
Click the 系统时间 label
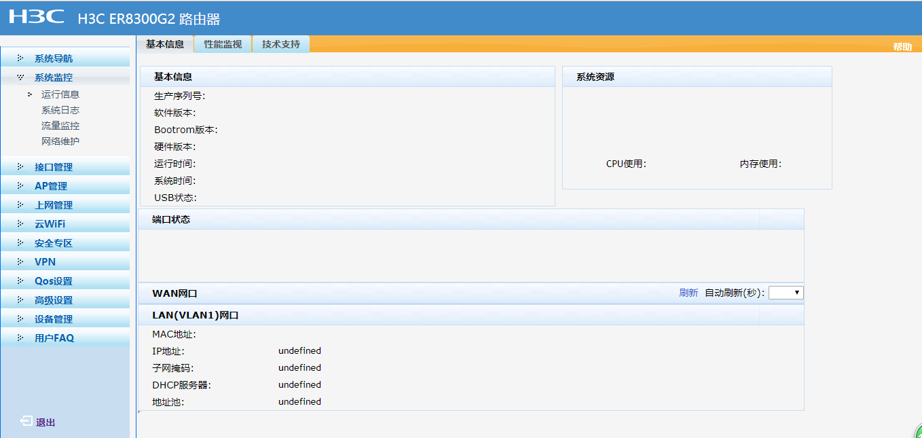point(175,181)
